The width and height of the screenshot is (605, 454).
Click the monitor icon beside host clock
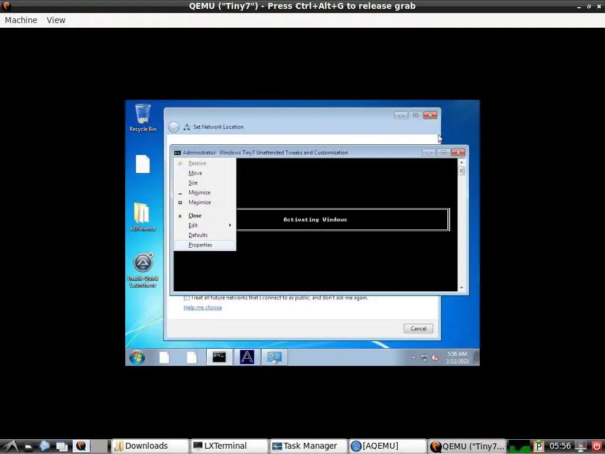click(x=581, y=446)
